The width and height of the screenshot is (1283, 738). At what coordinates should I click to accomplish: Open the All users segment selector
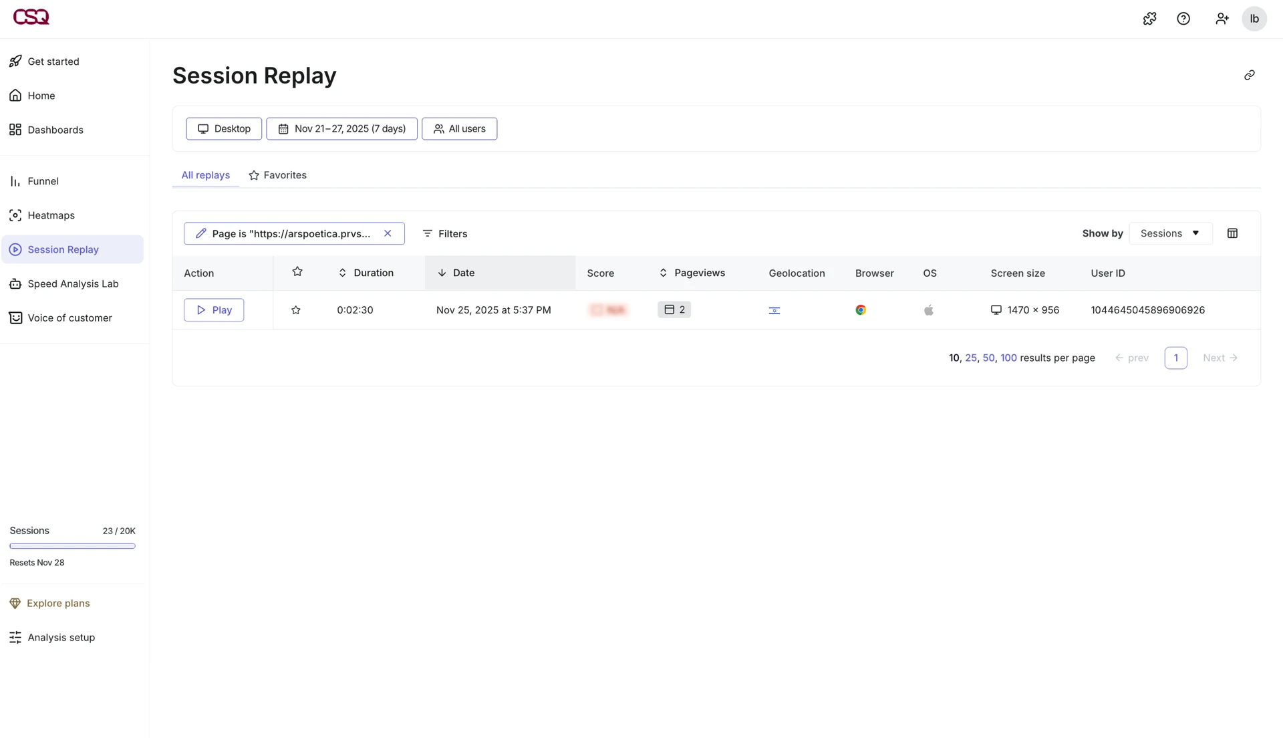459,129
